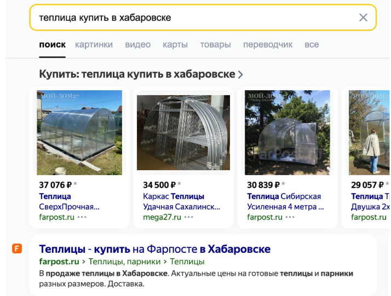Open the Теплица Двушка product link
Screen dimensions: 391x296
click(371, 201)
